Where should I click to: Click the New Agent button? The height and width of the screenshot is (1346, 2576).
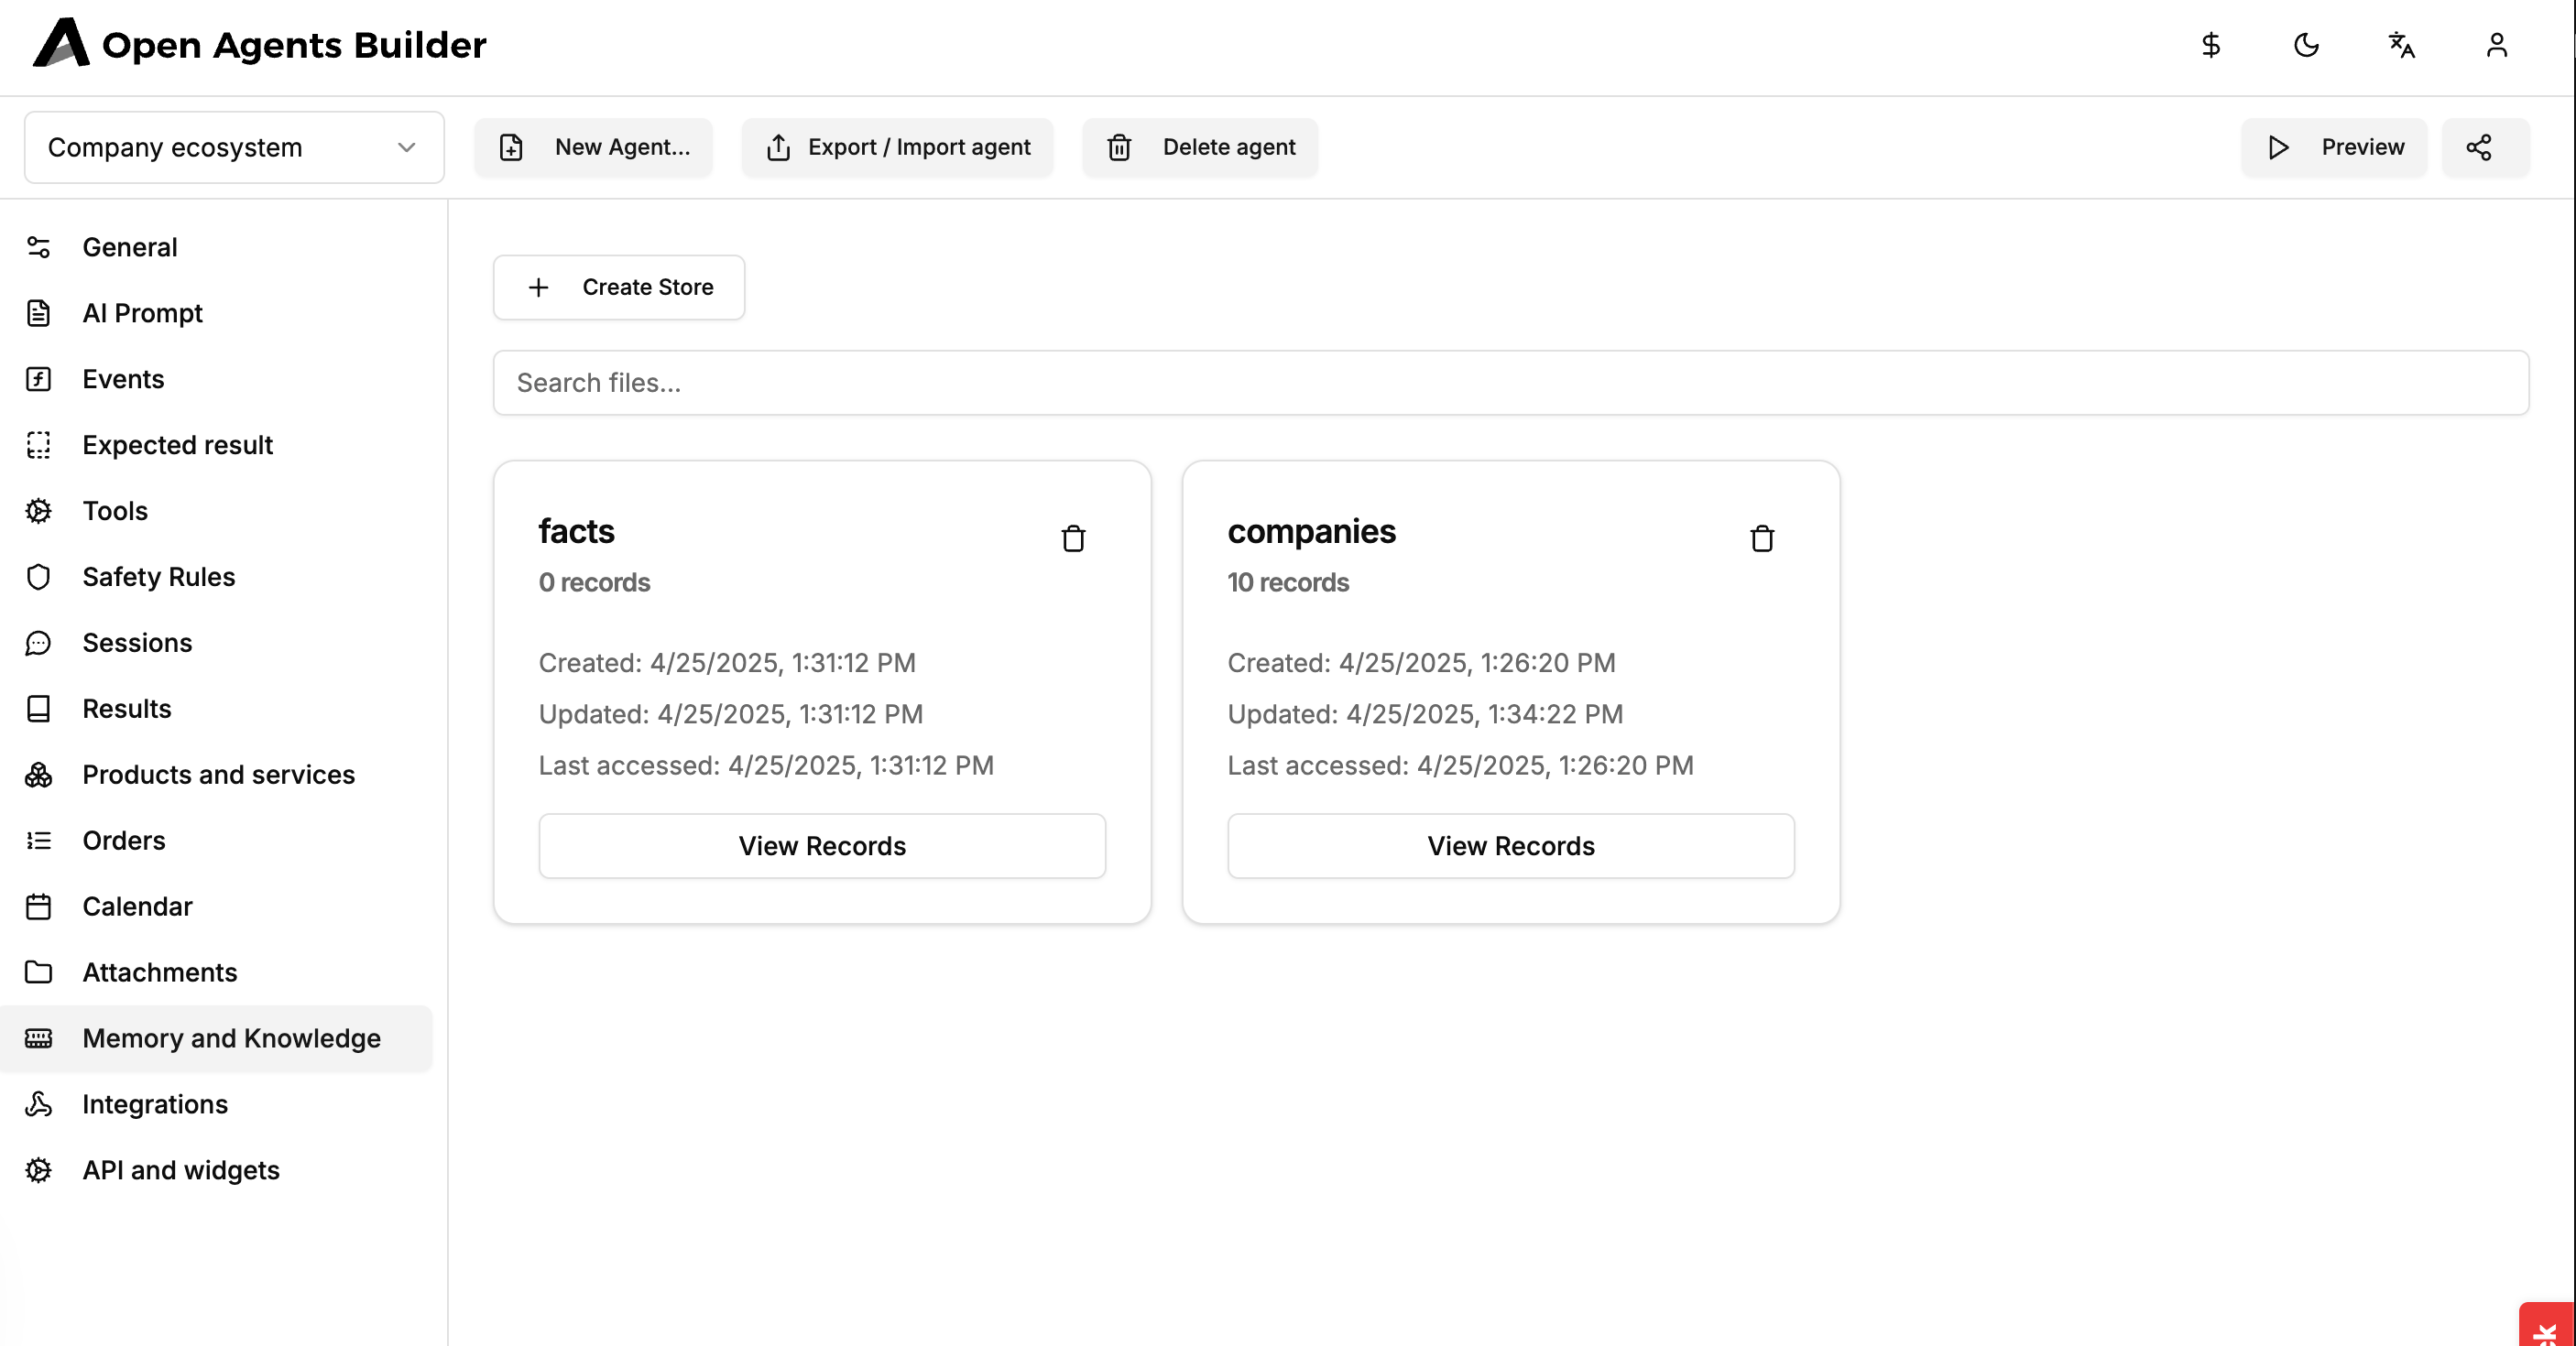594,147
